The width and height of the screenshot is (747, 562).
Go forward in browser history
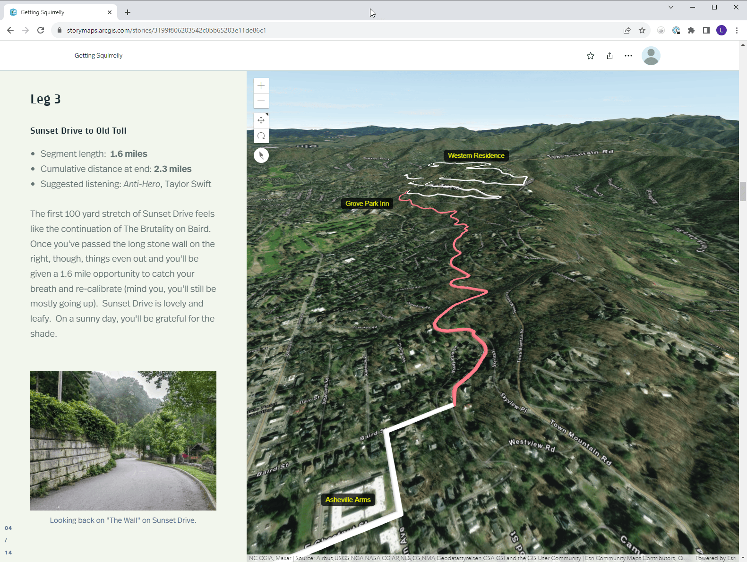coord(26,30)
